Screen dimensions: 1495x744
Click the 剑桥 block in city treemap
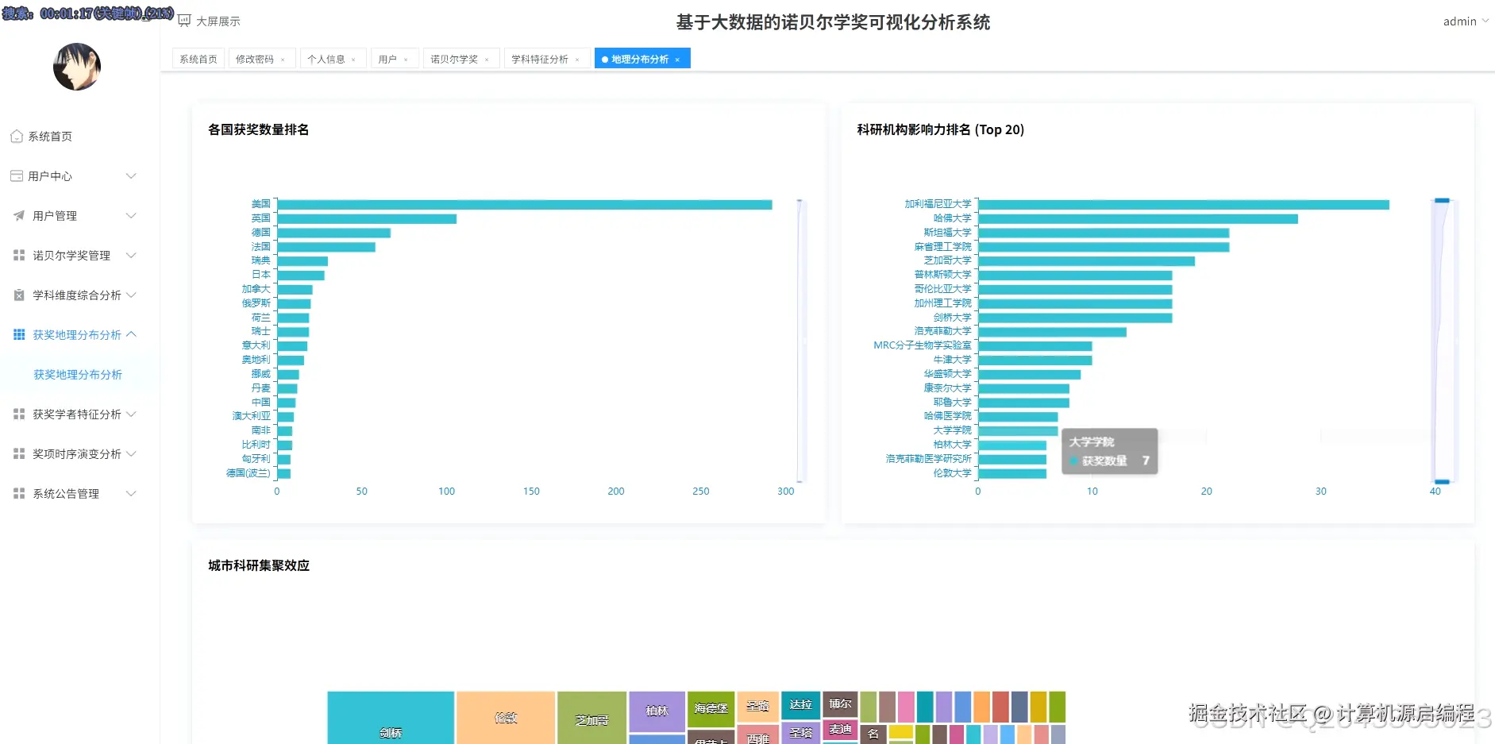[x=391, y=718]
